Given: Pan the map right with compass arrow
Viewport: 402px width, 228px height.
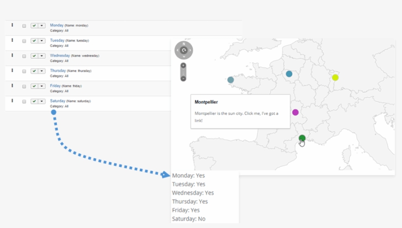Looking at the screenshot, I should pos(190,50).
